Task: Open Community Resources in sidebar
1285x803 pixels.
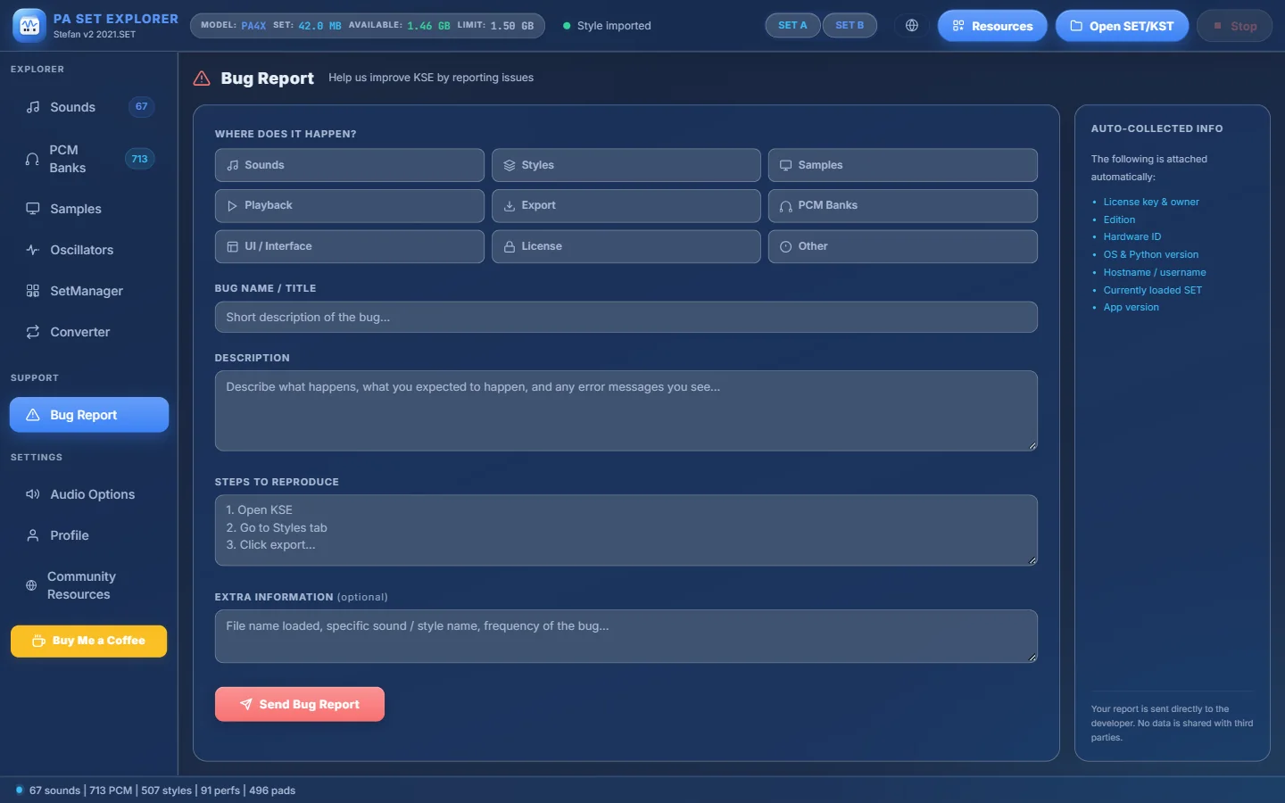Action: 89,585
